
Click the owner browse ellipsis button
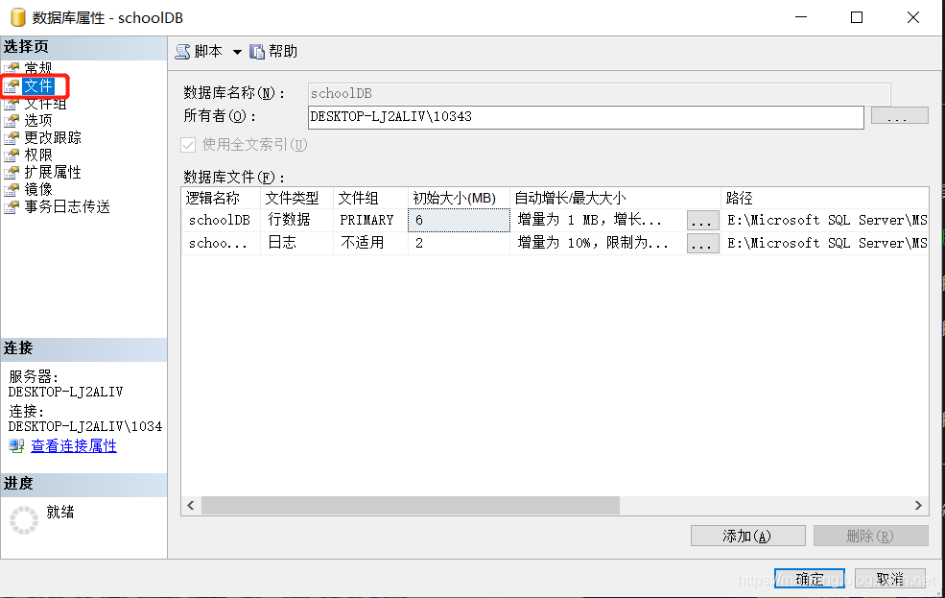899,116
